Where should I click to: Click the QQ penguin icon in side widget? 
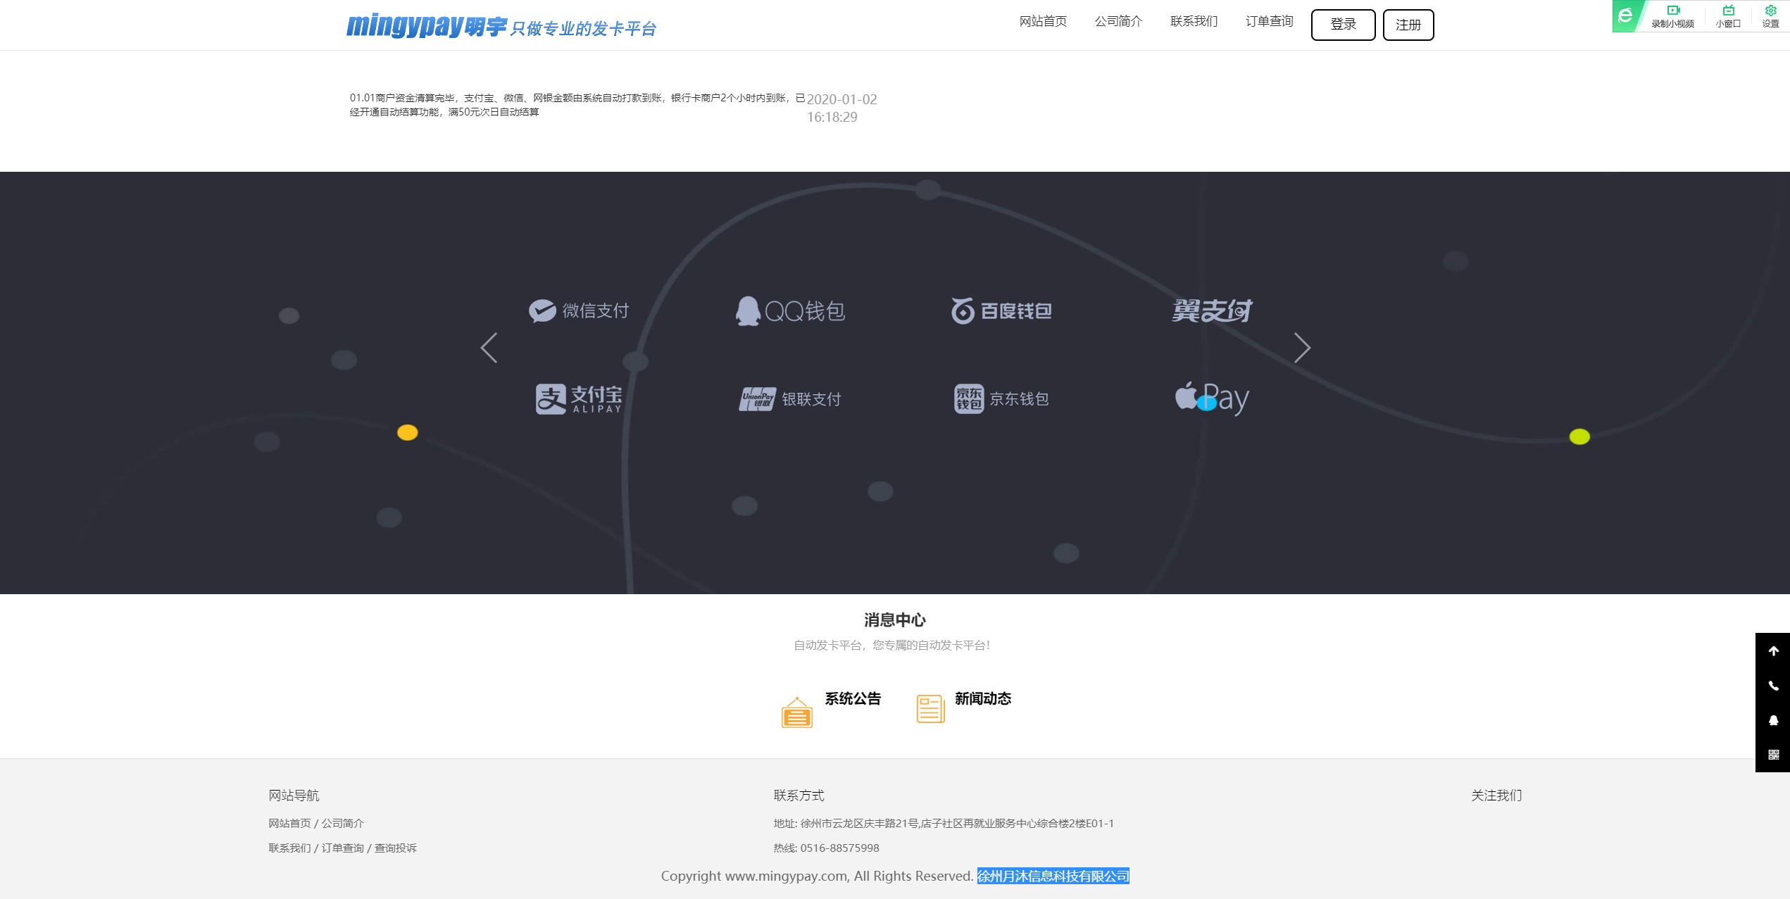[x=1774, y=720]
